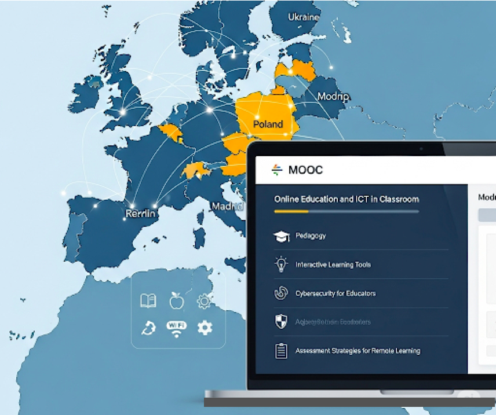Open the Pedagogy module
Viewport: 496px width, 415px height.
point(311,236)
